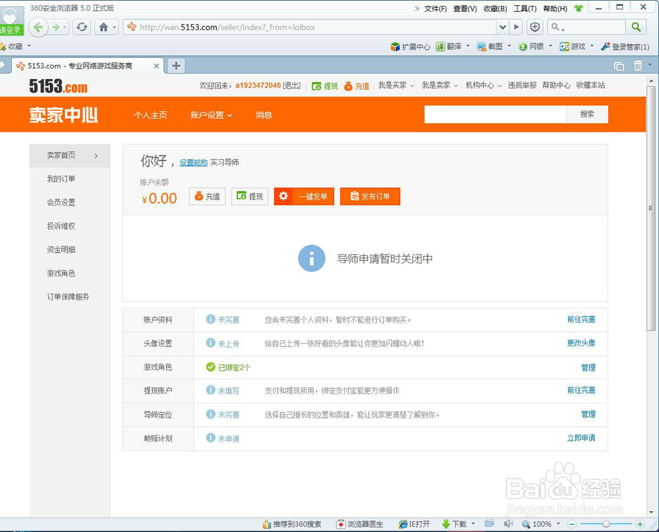
Task: Open 消息 in orange nav
Action: (264, 115)
